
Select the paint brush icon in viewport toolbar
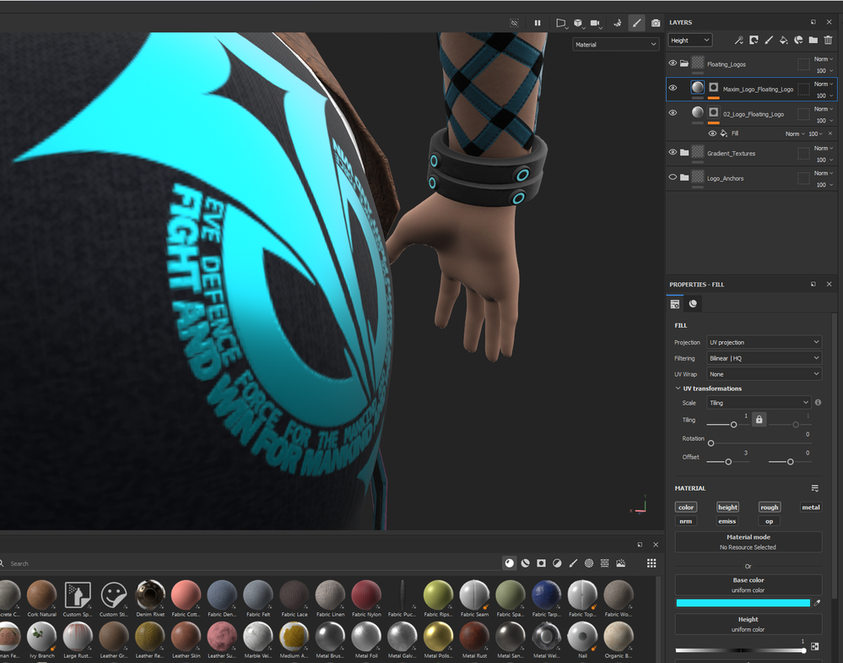636,23
